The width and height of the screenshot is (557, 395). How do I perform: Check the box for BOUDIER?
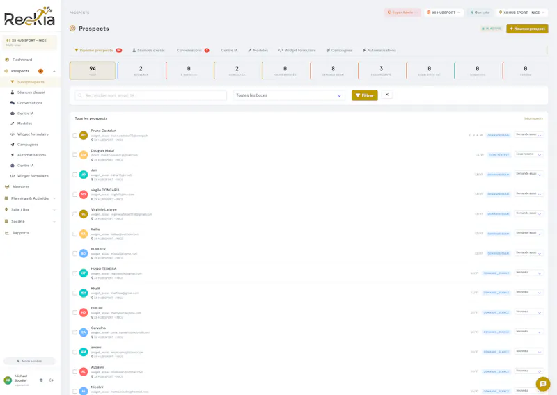tap(74, 253)
